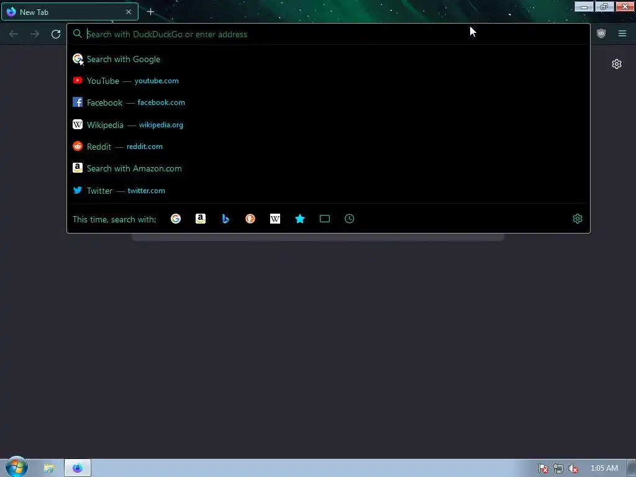Click the Show desktop strip

pos(632,468)
